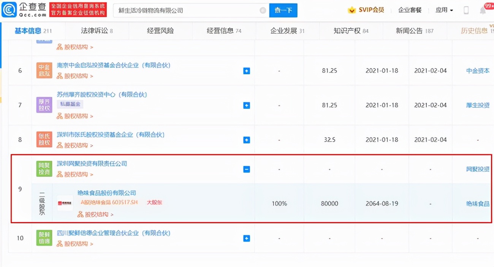494x267 pixels.
Task: Click the 企查查 QCC logo
Action: pyautogui.click(x=23, y=9)
